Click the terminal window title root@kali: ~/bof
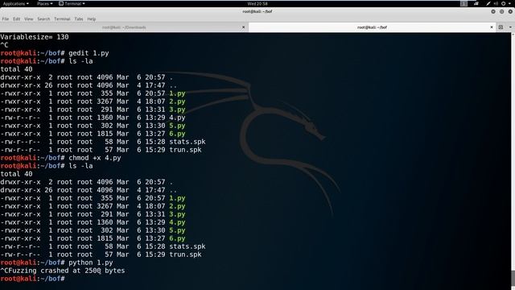This screenshot has height=290, width=515. (x=257, y=11)
